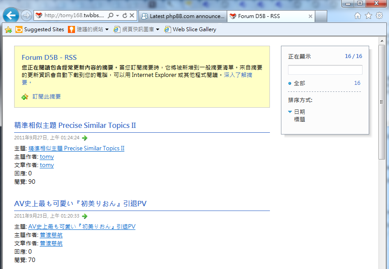
Task: Sort feed items by 標題
Action: [299, 119]
